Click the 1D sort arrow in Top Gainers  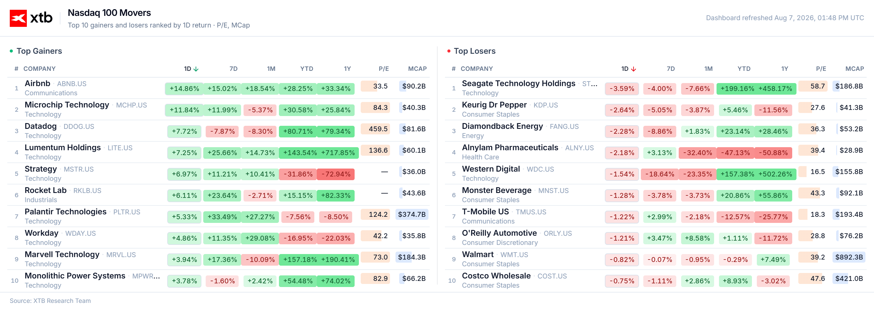[x=196, y=69]
